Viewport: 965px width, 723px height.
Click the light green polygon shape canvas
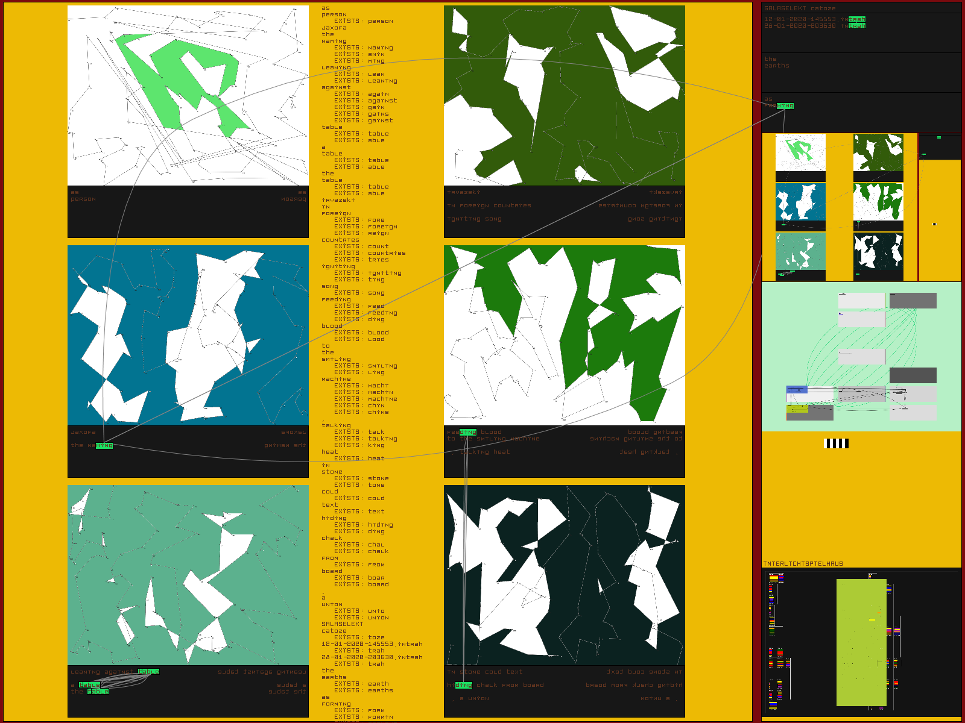click(x=188, y=95)
